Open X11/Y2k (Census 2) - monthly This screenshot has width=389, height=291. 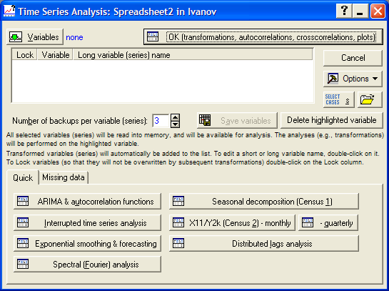232,223
